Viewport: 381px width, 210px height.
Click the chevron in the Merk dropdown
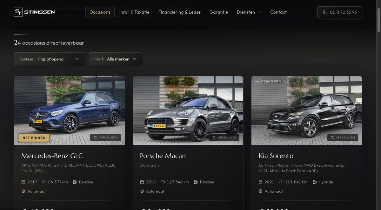pos(135,59)
